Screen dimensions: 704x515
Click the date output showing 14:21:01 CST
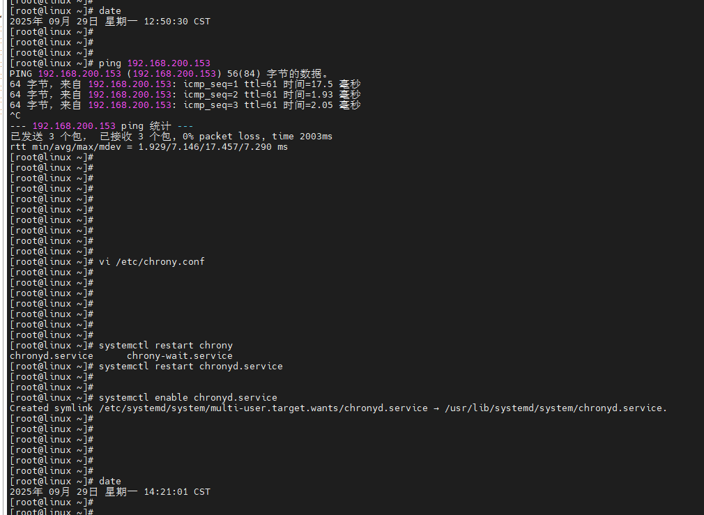(109, 492)
